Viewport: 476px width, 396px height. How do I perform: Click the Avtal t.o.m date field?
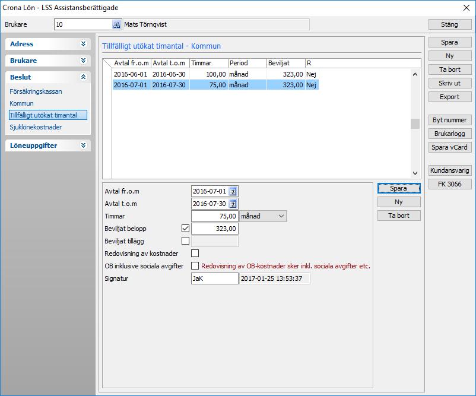click(210, 204)
